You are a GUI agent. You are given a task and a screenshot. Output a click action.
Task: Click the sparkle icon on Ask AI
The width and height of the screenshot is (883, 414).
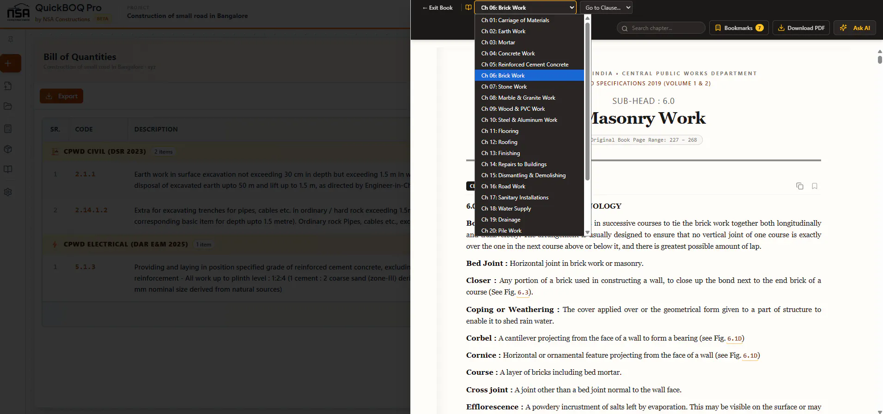point(843,28)
